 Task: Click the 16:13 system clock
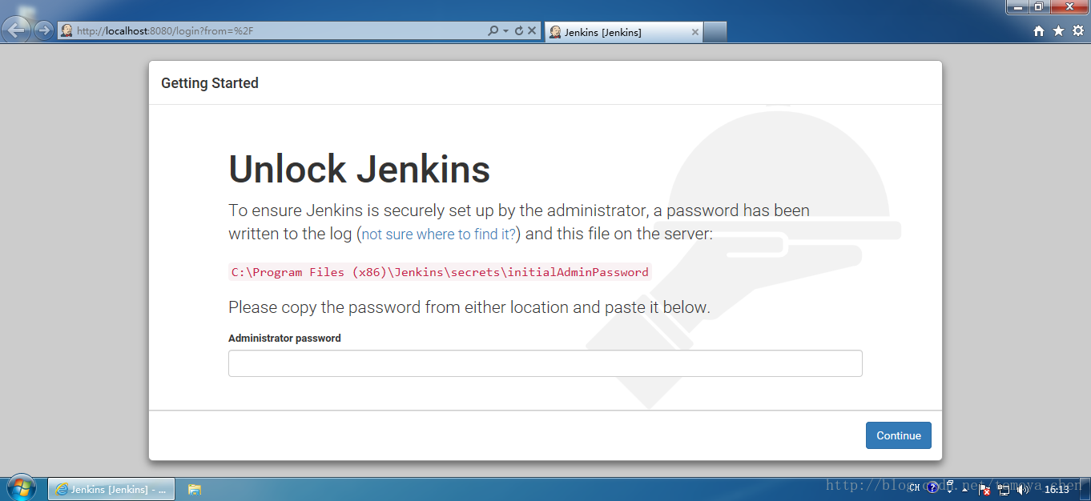(x=1057, y=489)
